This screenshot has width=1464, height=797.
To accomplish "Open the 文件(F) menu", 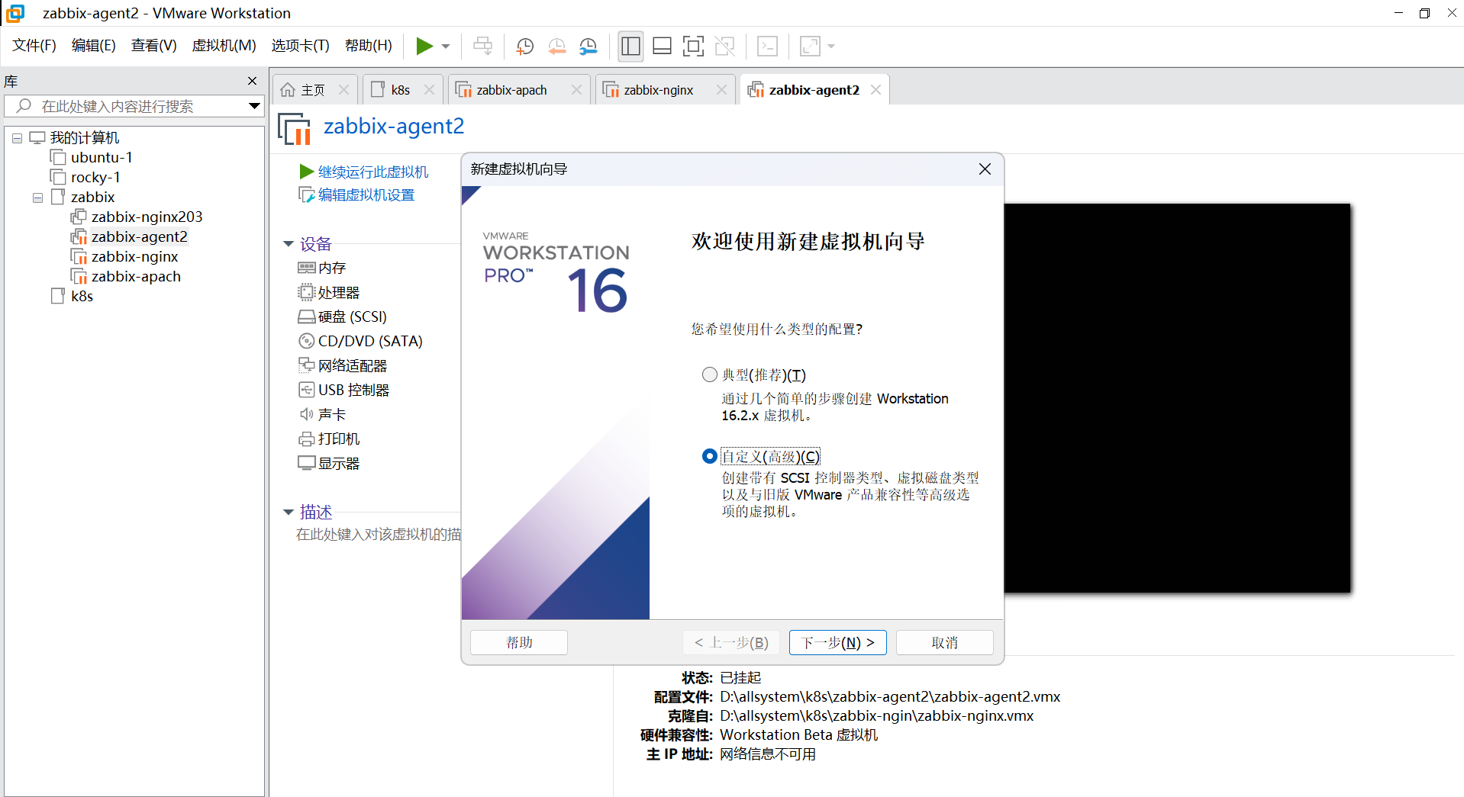I will point(34,46).
